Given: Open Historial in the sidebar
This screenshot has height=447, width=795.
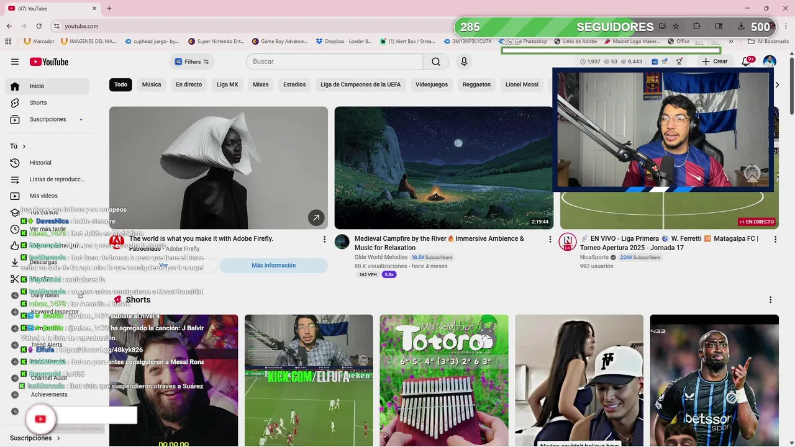Looking at the screenshot, I should (47, 163).
